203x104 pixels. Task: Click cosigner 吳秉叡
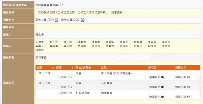point(110,42)
